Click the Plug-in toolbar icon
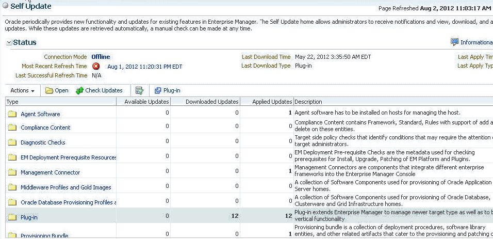The image size is (493, 239). [158, 91]
